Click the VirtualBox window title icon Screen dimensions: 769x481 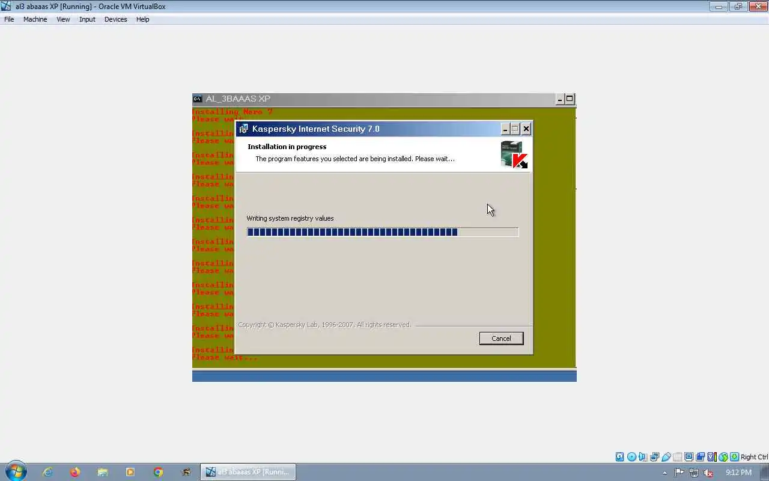click(x=6, y=6)
